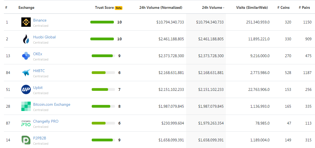Select OKEx normalized volume $2,373,728,300
The width and height of the screenshot is (315, 148).
click(171, 56)
